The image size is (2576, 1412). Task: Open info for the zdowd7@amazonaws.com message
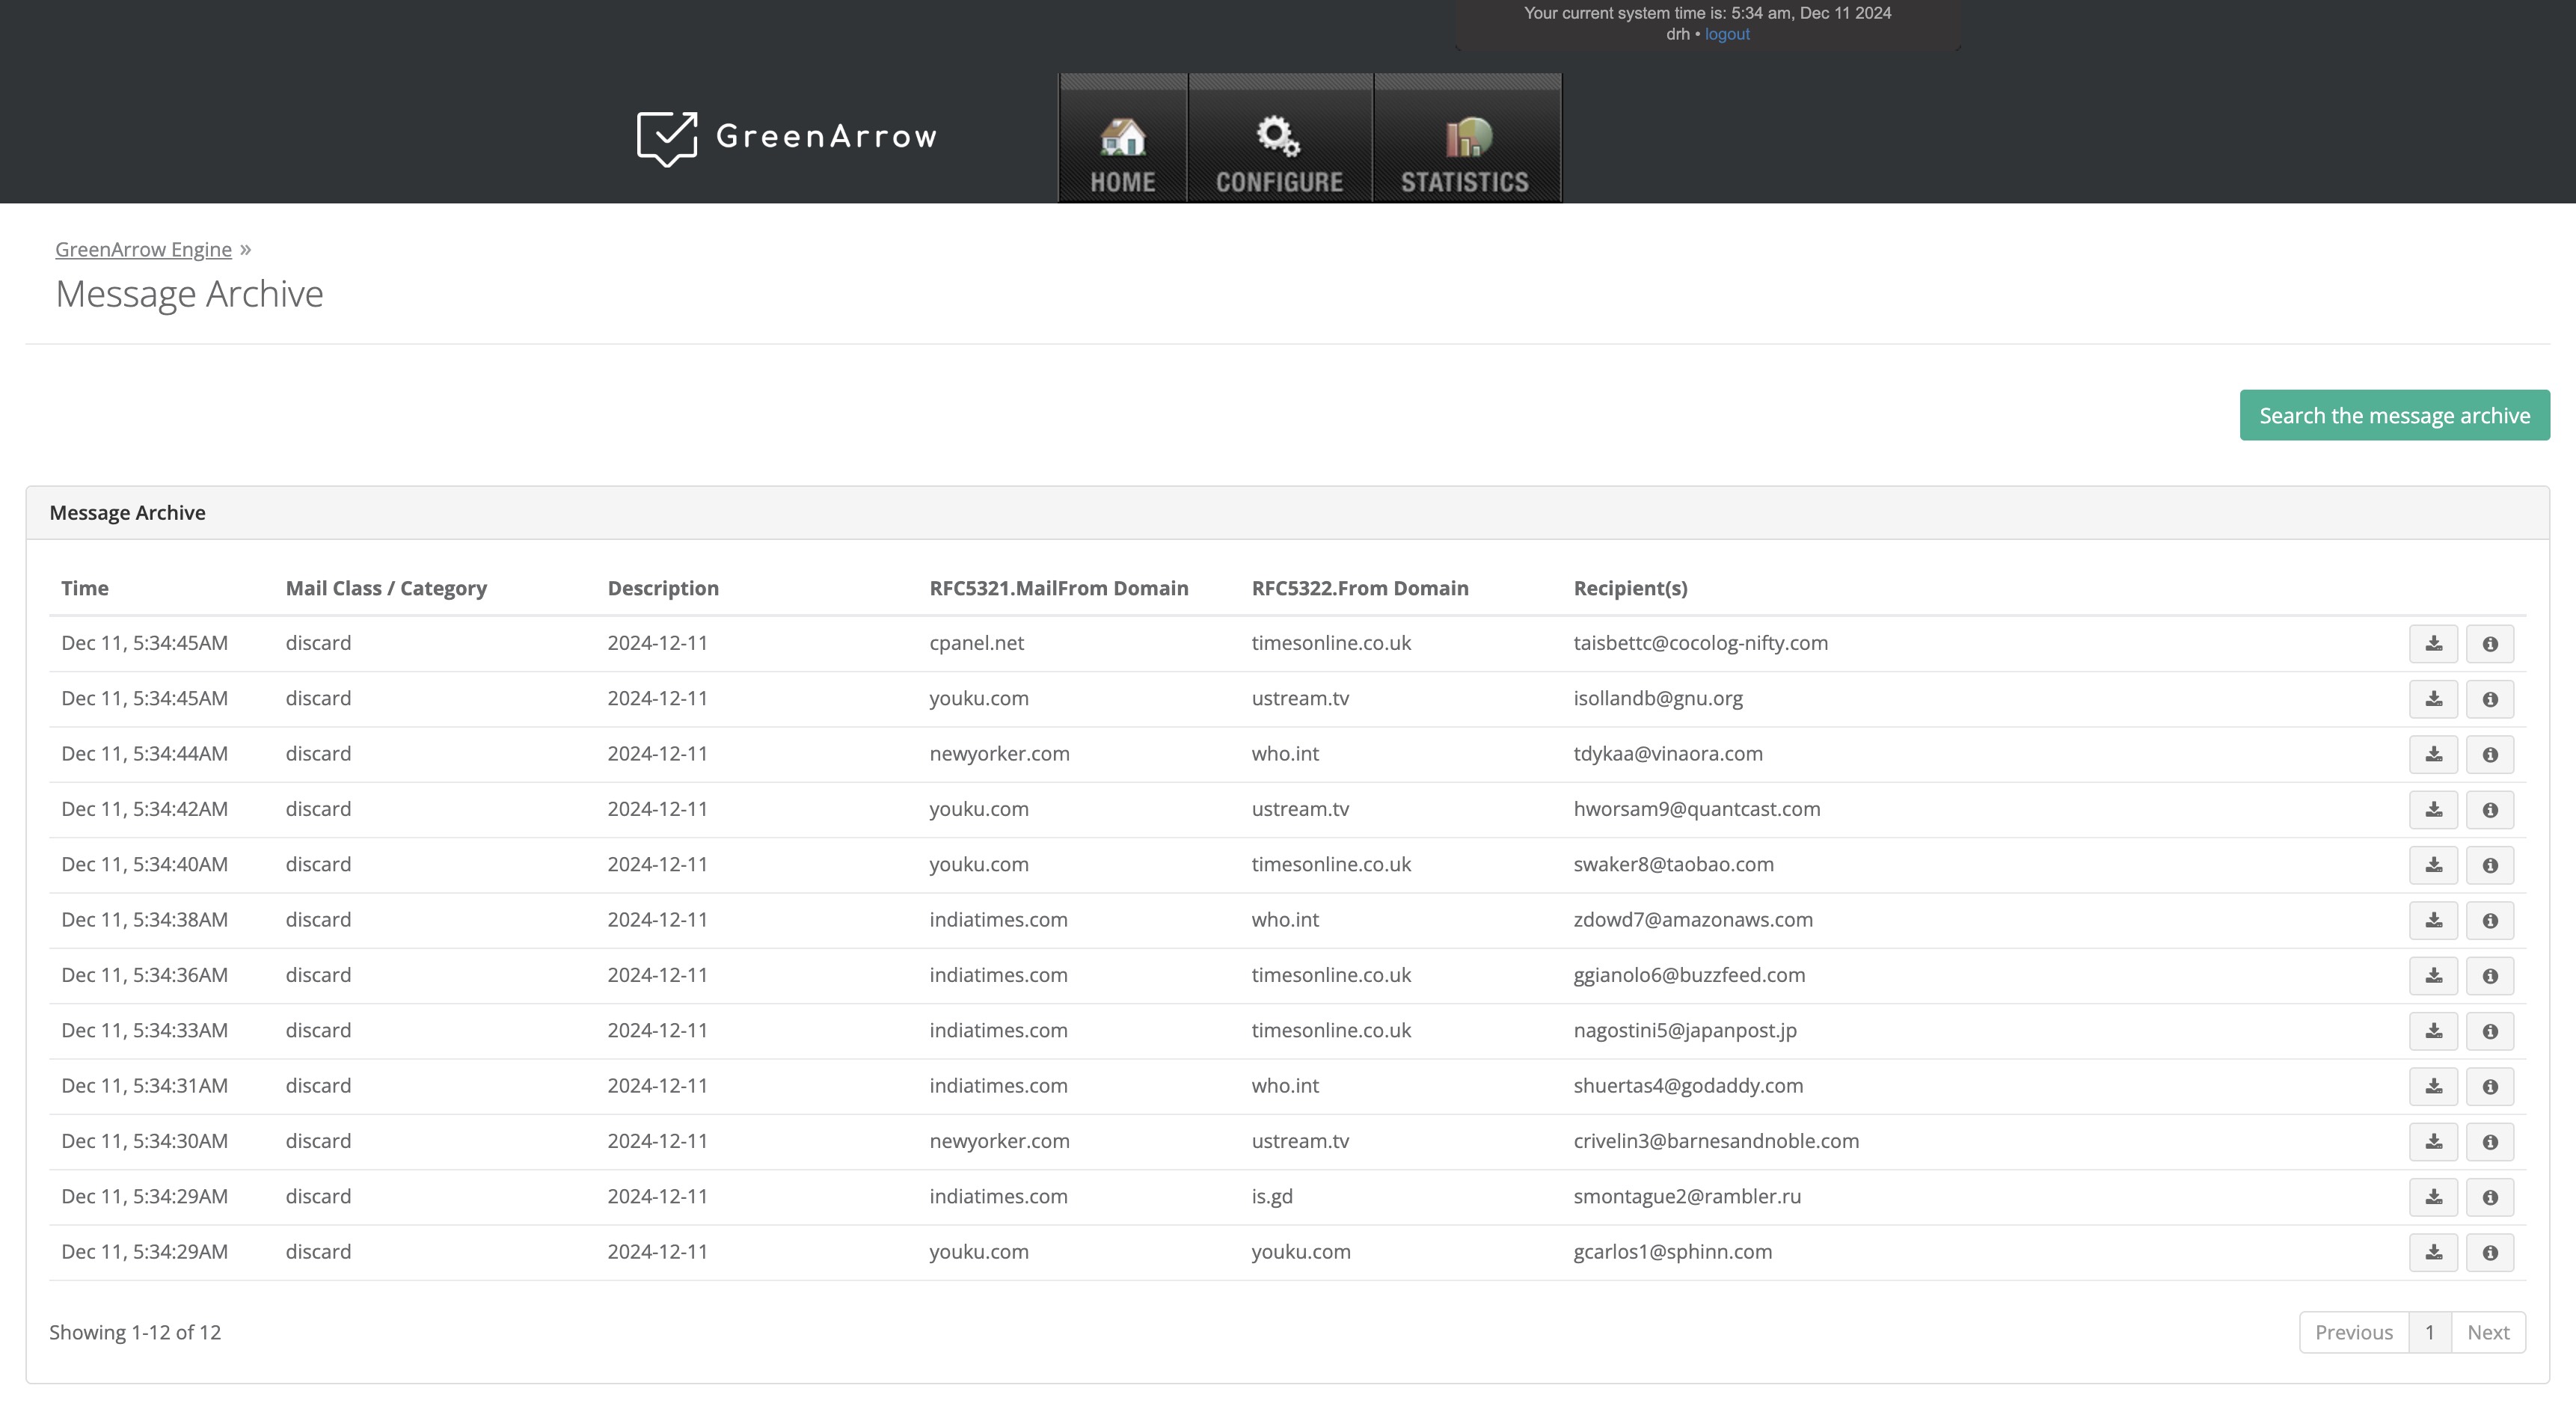2489,921
